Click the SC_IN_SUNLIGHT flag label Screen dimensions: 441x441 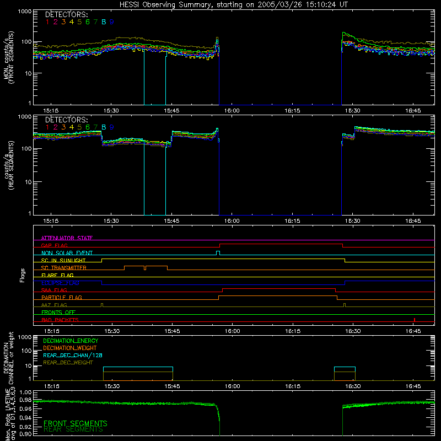(63, 260)
